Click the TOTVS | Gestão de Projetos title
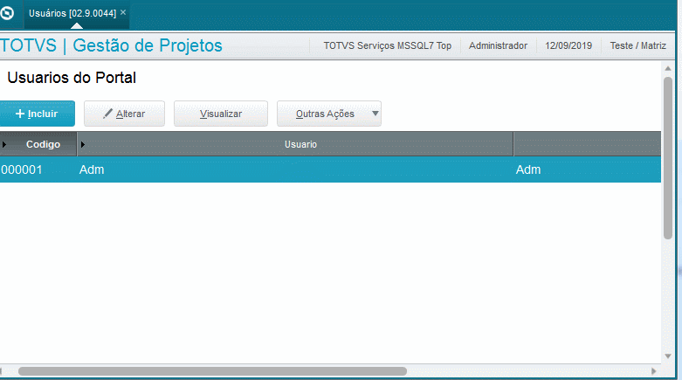Image resolution: width=682 pixels, height=380 pixels. (x=111, y=45)
